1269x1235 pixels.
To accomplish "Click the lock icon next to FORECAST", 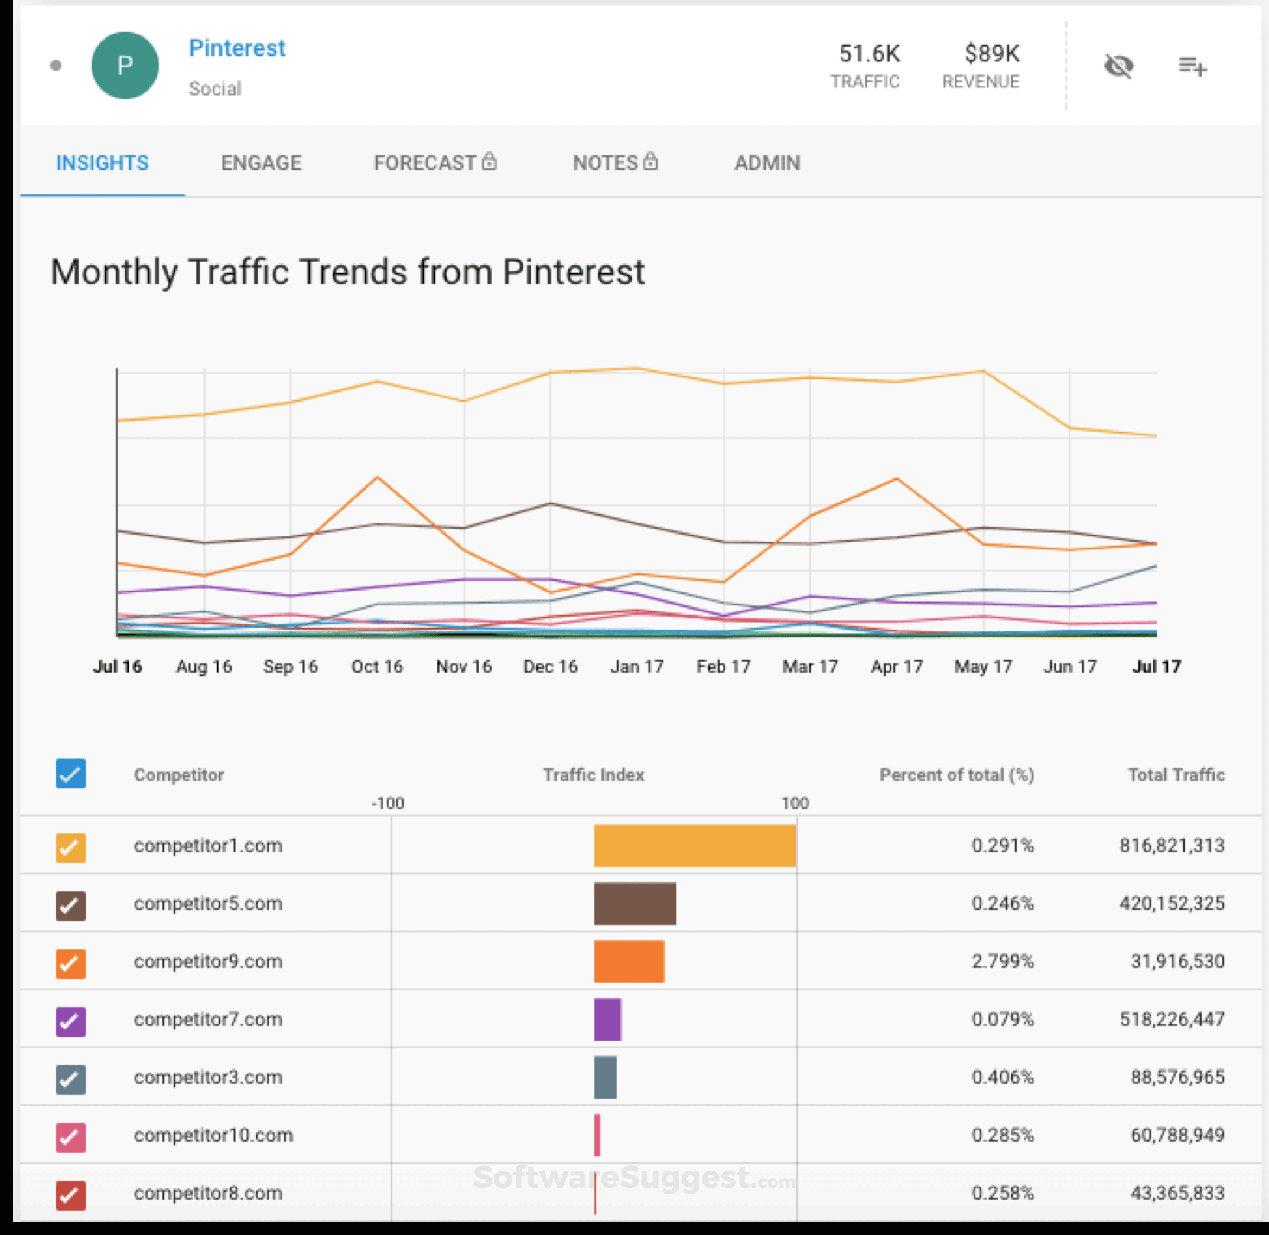I will (489, 161).
